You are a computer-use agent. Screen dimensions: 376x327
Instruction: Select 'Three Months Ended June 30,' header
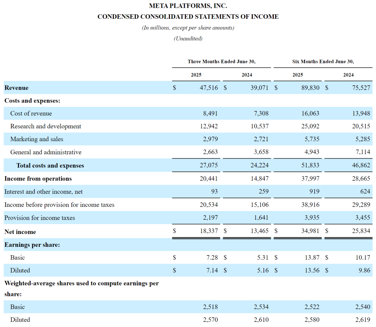221,61
